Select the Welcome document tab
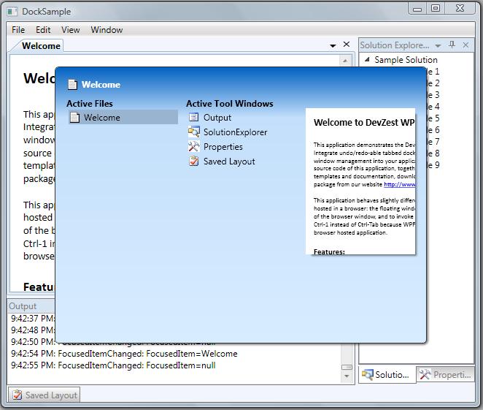Image resolution: width=483 pixels, height=410 pixels. pyautogui.click(x=41, y=45)
